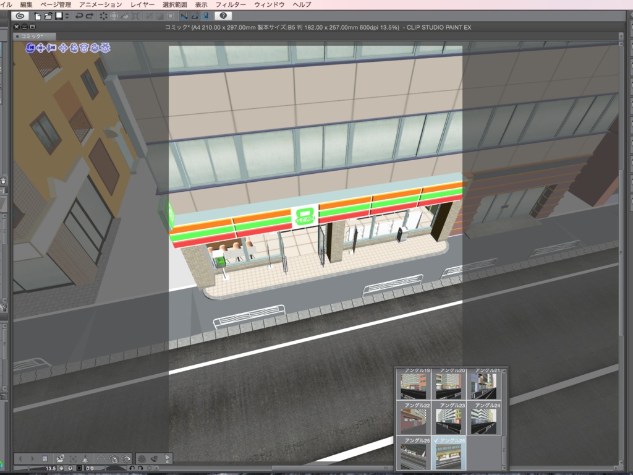This screenshot has height=475, width=633.
Task: Open the フィルター menu
Action: pyautogui.click(x=231, y=4)
